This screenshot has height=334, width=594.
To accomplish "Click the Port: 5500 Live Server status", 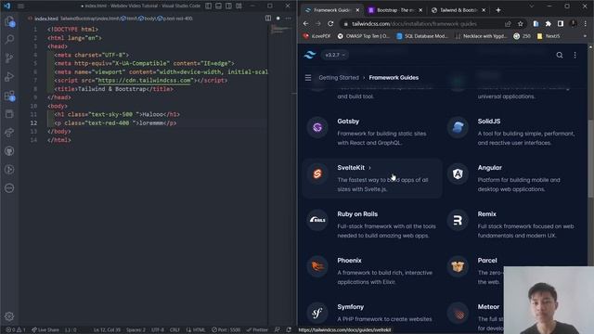I will pos(226,330).
